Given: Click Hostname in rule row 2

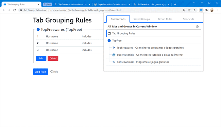Looking at the screenshot, I should 52,43.
